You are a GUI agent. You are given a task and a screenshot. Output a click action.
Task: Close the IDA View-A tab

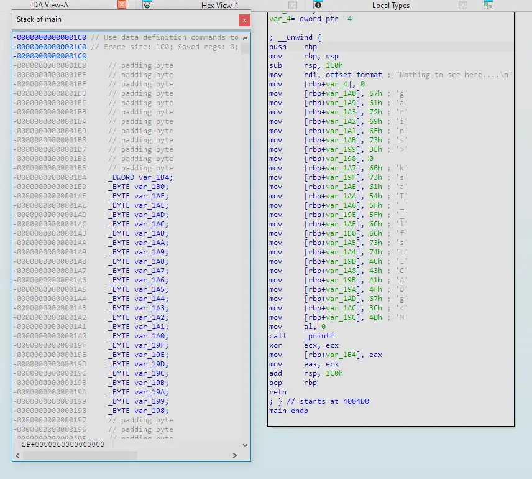point(122,4)
